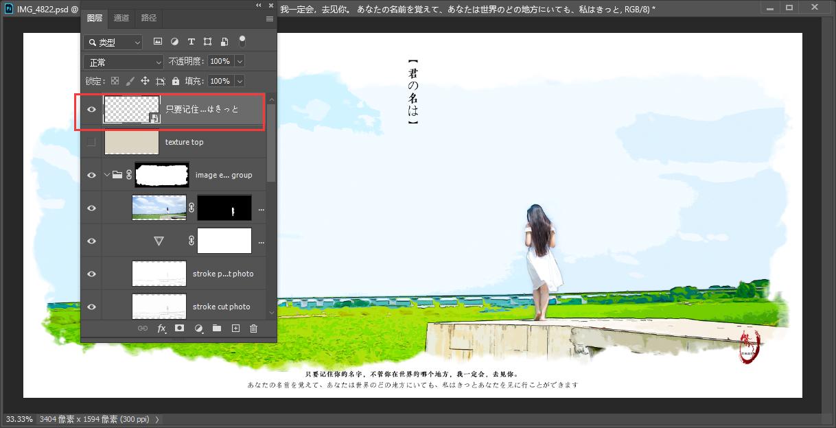Hide the stroke cut photo layer
The height and width of the screenshot is (428, 836).
[91, 307]
